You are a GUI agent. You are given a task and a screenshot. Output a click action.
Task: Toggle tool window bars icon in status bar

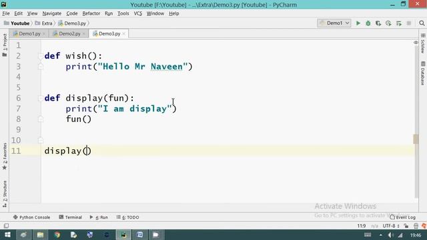pyautogui.click(x=6, y=226)
